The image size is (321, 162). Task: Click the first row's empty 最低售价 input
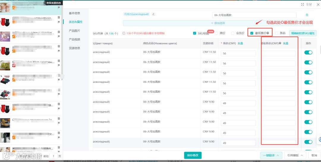[278, 53]
